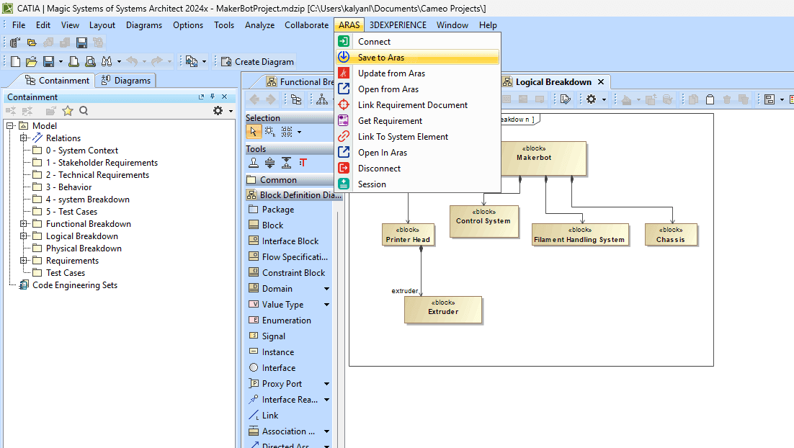Viewport: 794px width, 448px height.
Task: Select Code Engineering Sets node
Action: tap(74, 285)
